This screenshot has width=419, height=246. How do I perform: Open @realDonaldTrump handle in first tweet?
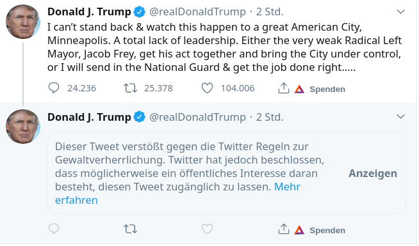click(197, 12)
